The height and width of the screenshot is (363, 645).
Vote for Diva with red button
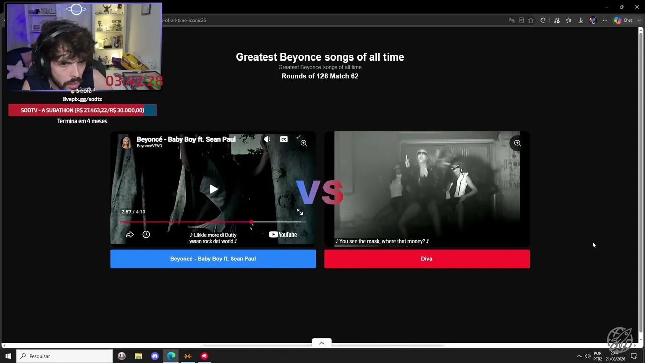tap(427, 259)
